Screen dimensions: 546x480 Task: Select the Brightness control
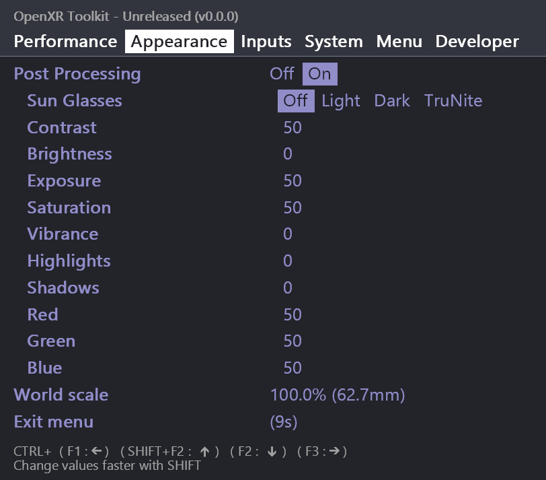tap(287, 153)
